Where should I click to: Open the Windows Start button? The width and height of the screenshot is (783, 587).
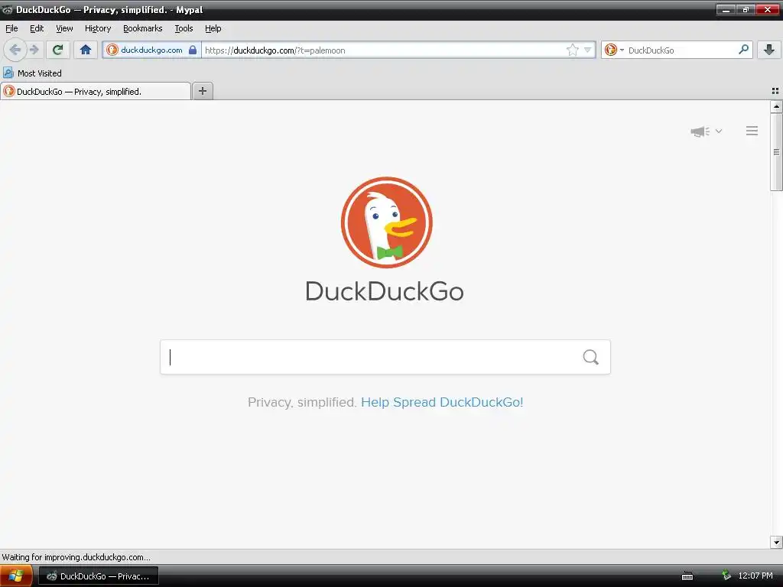point(17,576)
